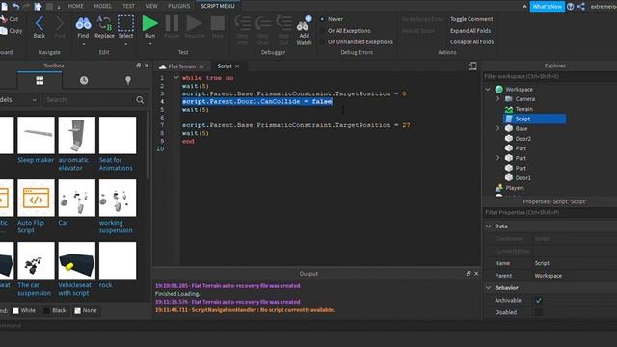Click the Add Watch icon
The image size is (617, 347).
click(304, 23)
